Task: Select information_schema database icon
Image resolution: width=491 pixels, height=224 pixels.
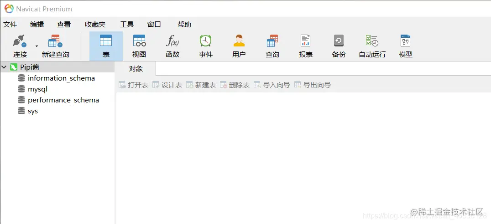Action: point(21,78)
